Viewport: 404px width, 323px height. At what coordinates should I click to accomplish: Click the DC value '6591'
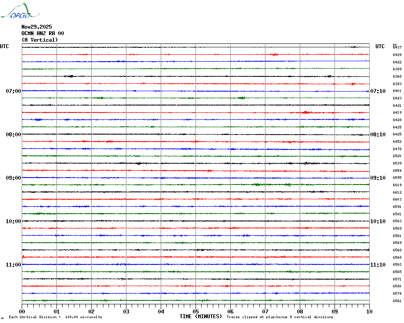coord(397,207)
